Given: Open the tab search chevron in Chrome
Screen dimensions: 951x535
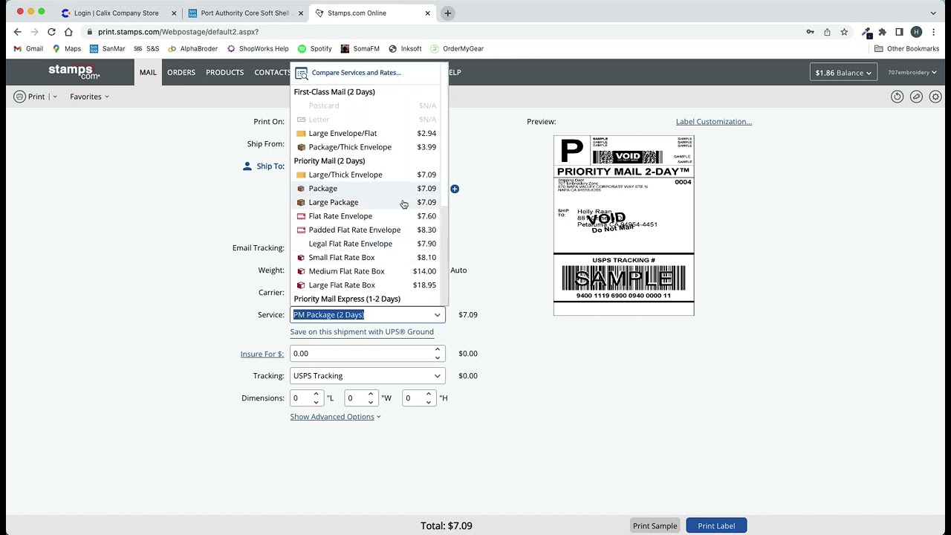Looking at the screenshot, I should point(933,13).
